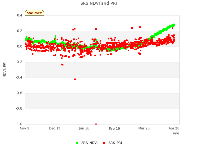Click the Apr 28 axis label
The height and width of the screenshot is (149, 198).
click(x=174, y=128)
